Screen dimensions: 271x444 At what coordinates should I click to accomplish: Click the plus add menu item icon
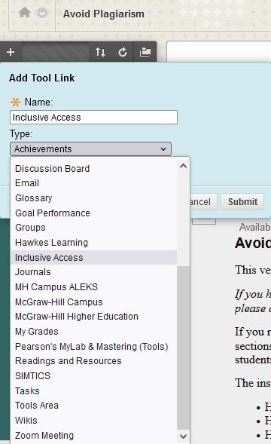(11, 52)
